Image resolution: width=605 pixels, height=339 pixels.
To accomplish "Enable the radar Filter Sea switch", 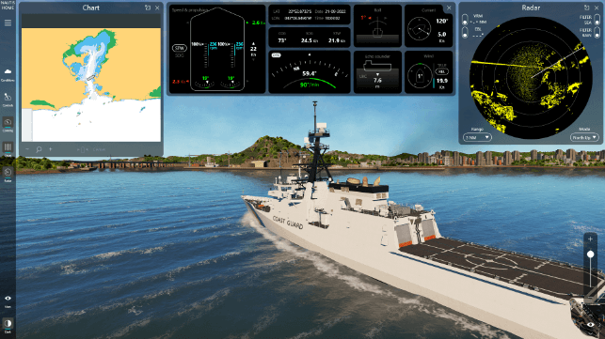I will pyautogui.click(x=597, y=20).
